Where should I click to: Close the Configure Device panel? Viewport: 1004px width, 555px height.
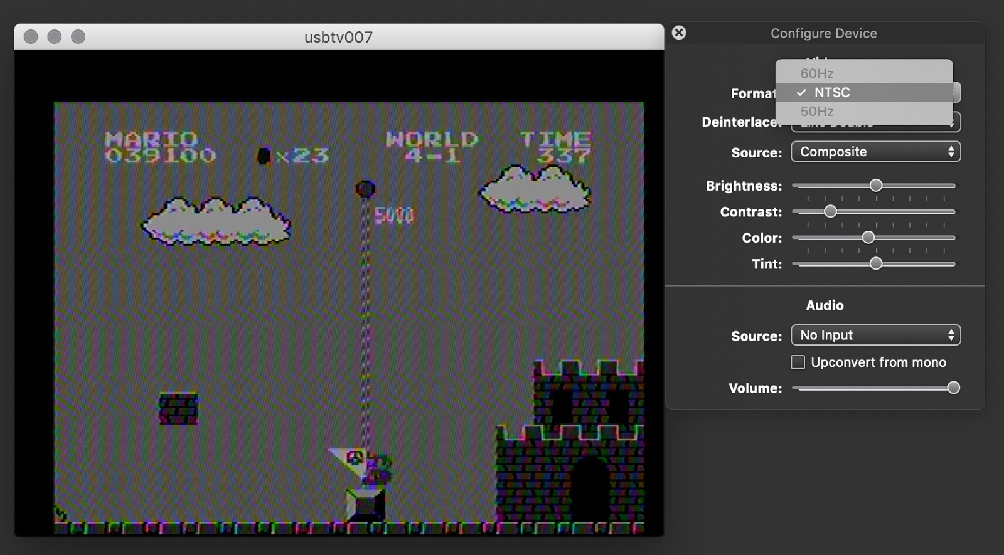pyautogui.click(x=679, y=33)
